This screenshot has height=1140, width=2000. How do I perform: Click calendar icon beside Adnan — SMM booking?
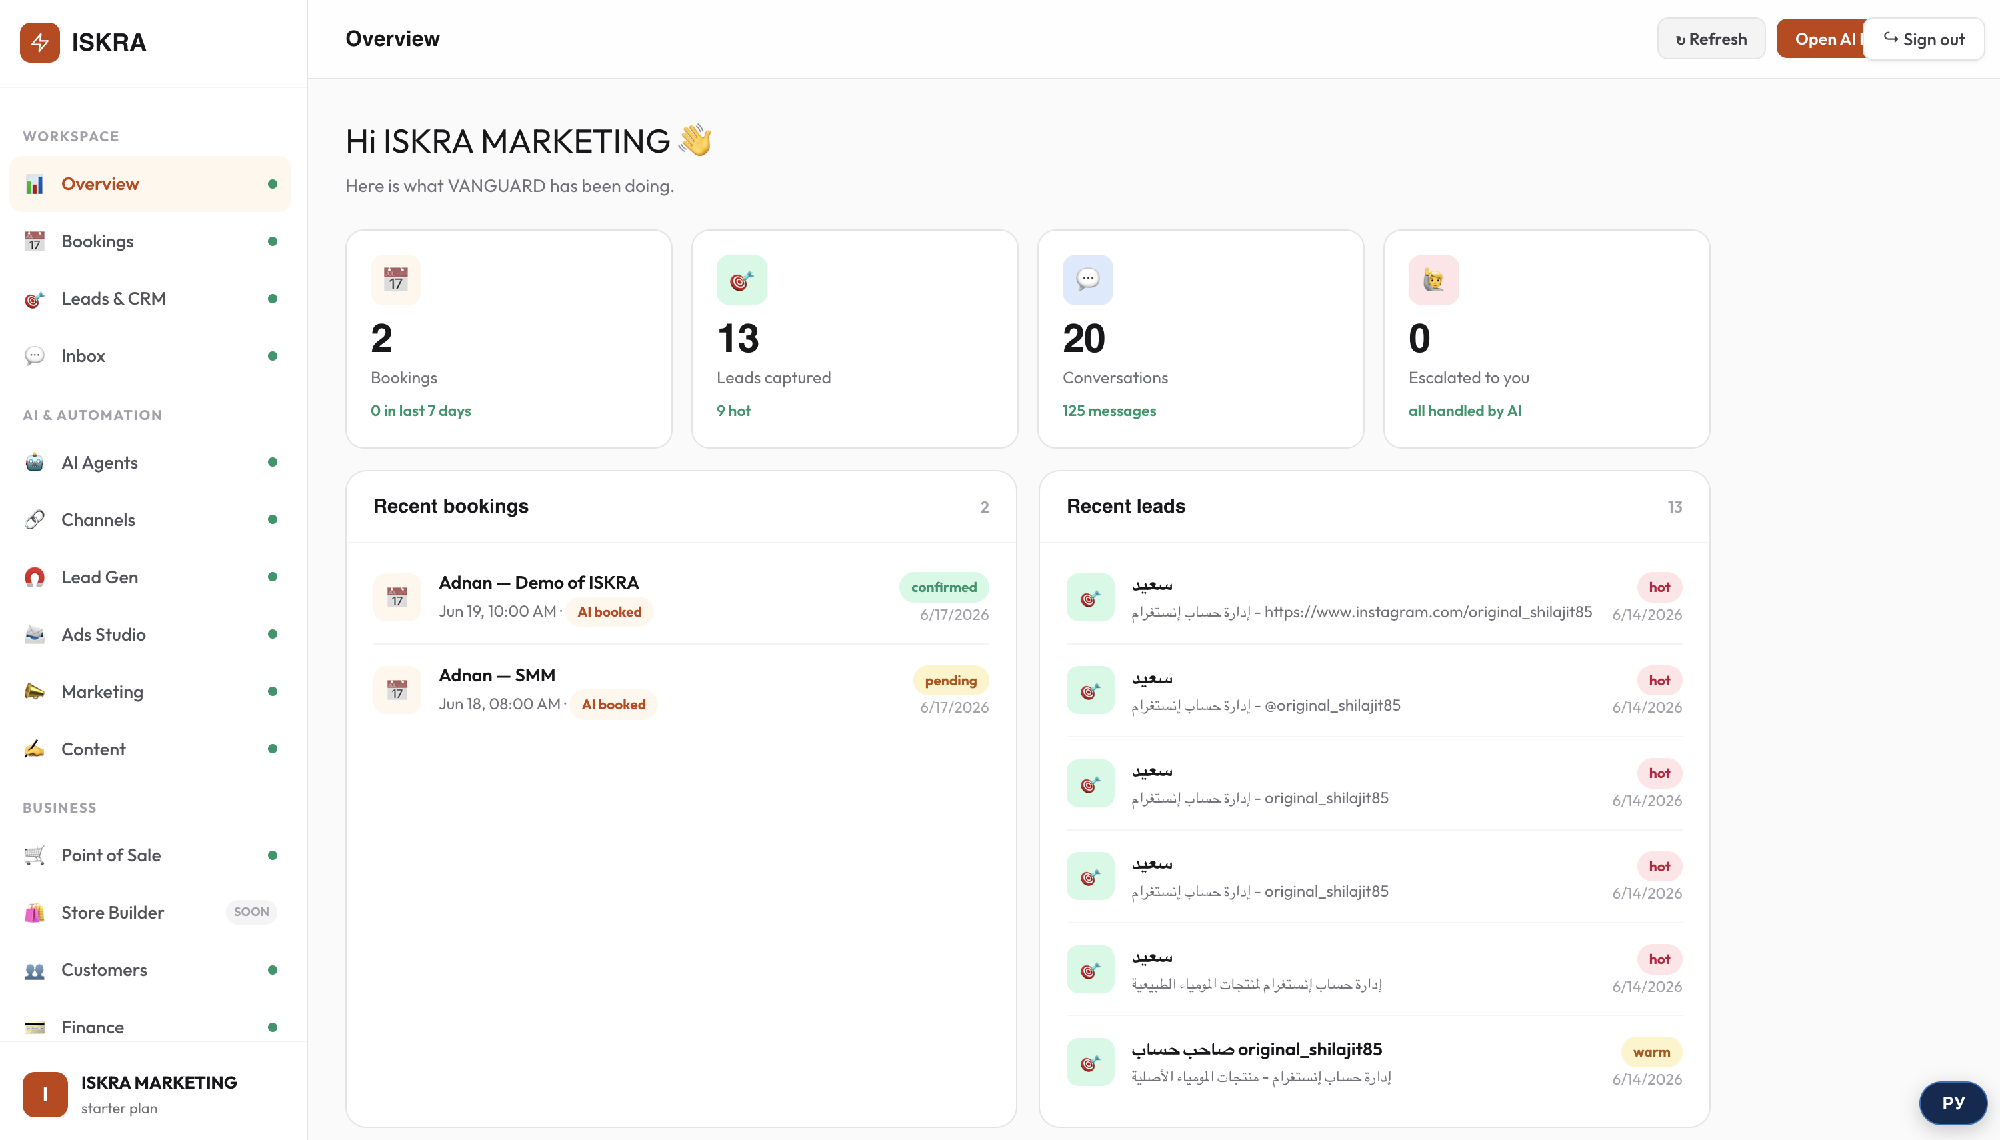(x=397, y=690)
